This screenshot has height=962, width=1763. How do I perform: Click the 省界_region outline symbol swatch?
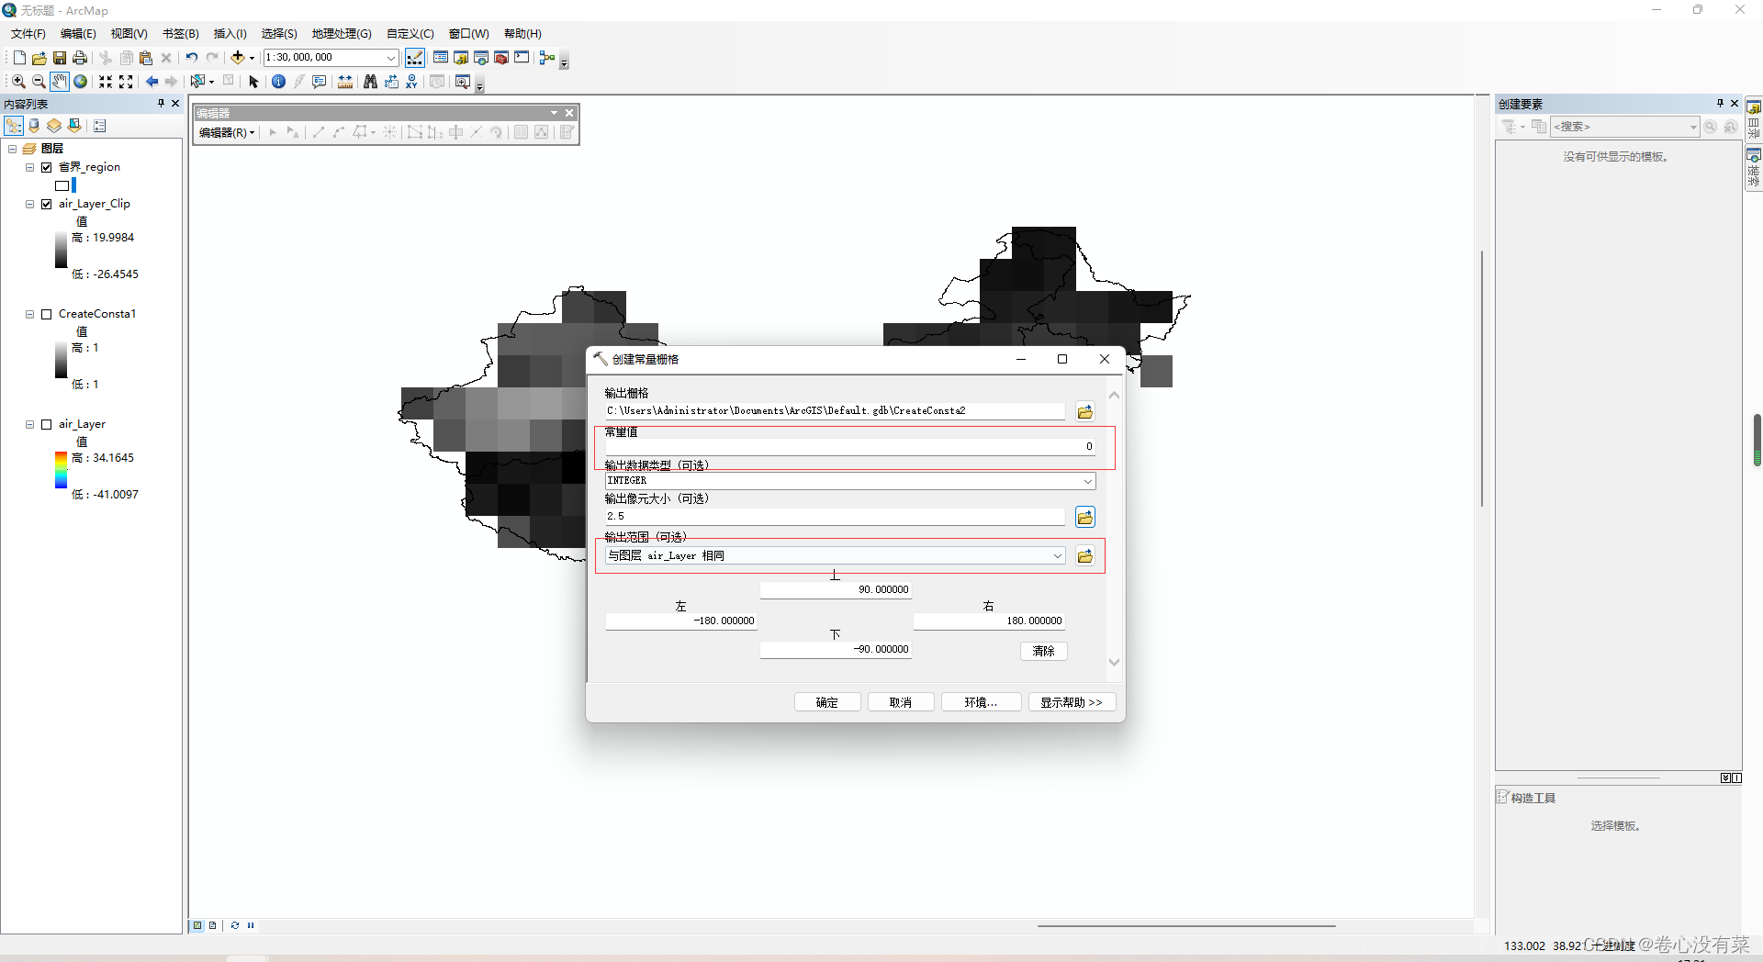pos(62,185)
